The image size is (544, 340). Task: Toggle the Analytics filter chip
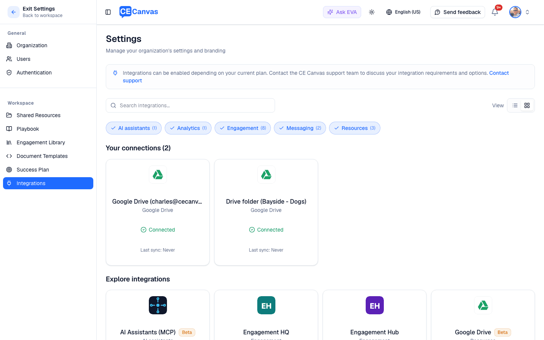[x=188, y=128]
